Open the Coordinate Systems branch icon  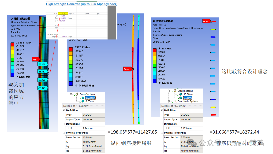[175, 101]
